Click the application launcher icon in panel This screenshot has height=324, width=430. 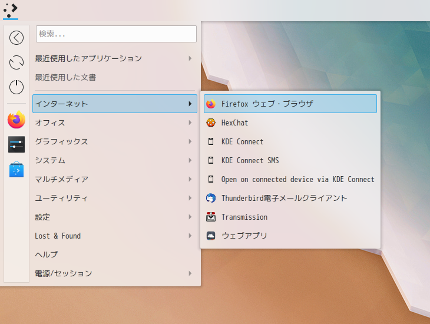[x=11, y=11]
